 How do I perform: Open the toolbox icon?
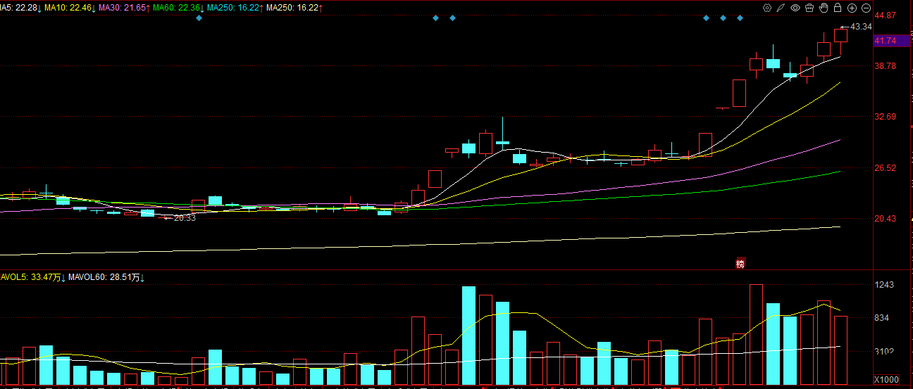(809, 8)
